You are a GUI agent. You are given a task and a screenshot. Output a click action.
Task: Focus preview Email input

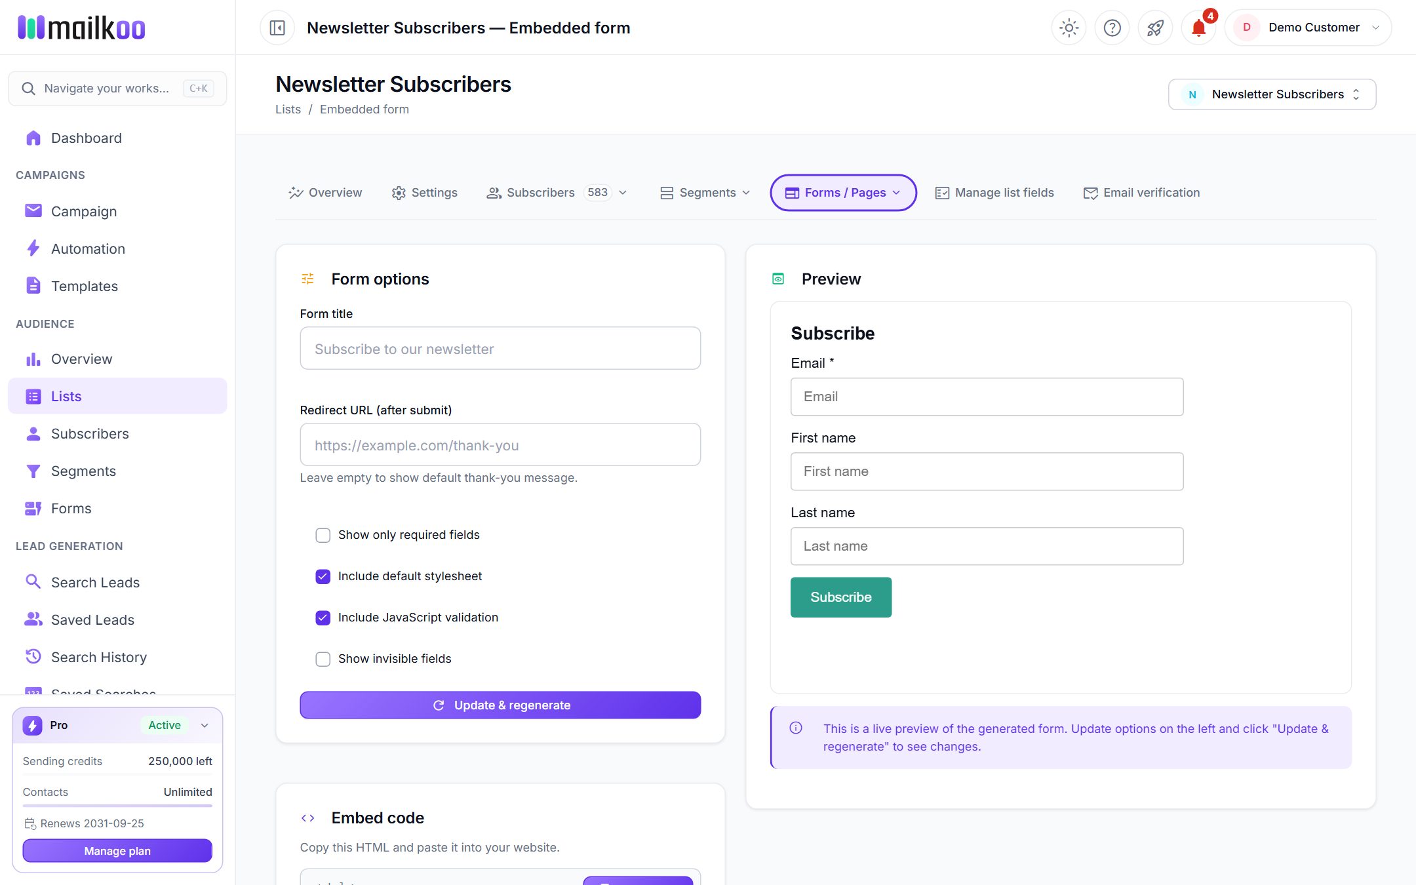[987, 397]
